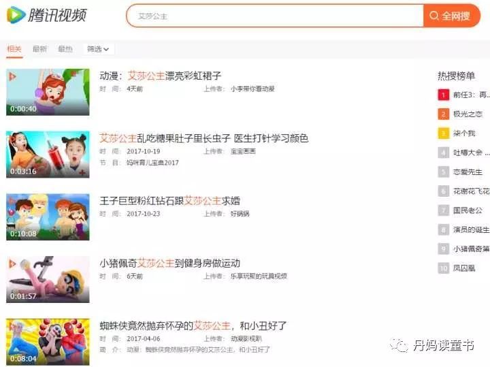Viewport: 490px width, 367px height.
Task: Open the 0:10:08 prince proposal thumbnail
Action: point(48,217)
